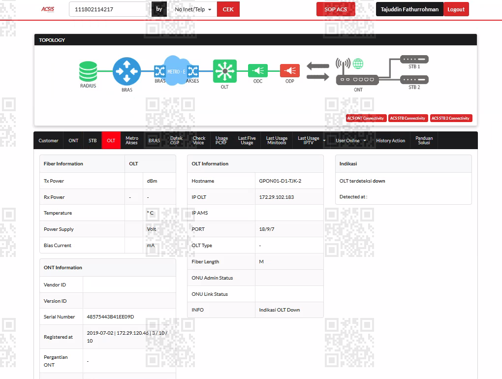
Task: Switch to the ONT tab
Action: tap(73, 140)
